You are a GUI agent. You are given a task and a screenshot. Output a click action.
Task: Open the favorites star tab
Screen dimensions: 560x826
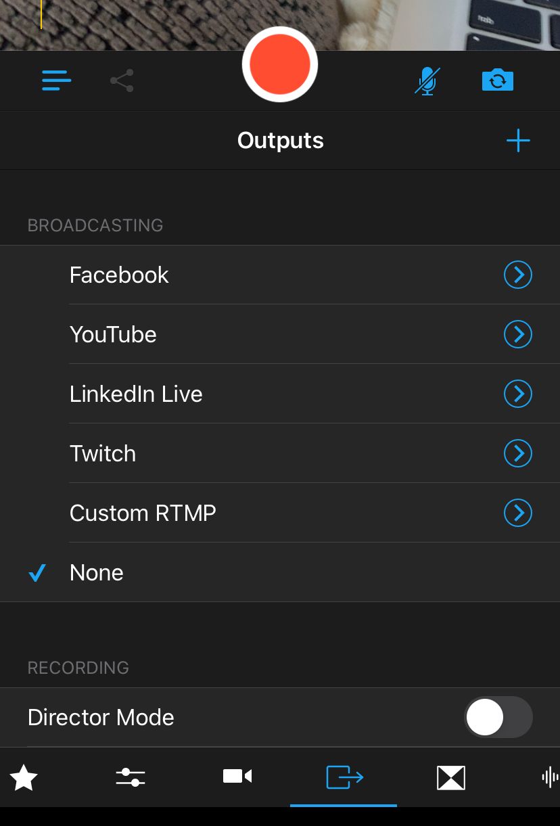24,778
